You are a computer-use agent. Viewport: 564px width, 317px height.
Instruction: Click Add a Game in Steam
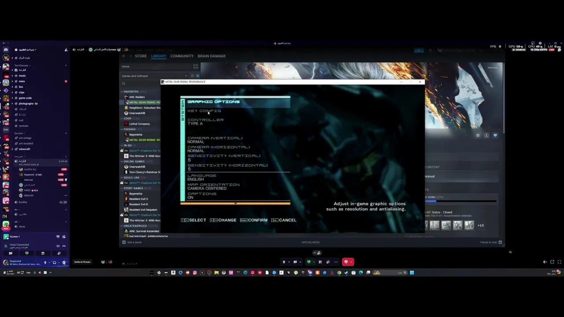pyautogui.click(x=132, y=242)
